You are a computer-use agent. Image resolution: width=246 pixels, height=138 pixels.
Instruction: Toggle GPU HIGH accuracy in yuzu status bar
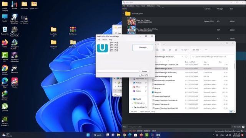132,131
